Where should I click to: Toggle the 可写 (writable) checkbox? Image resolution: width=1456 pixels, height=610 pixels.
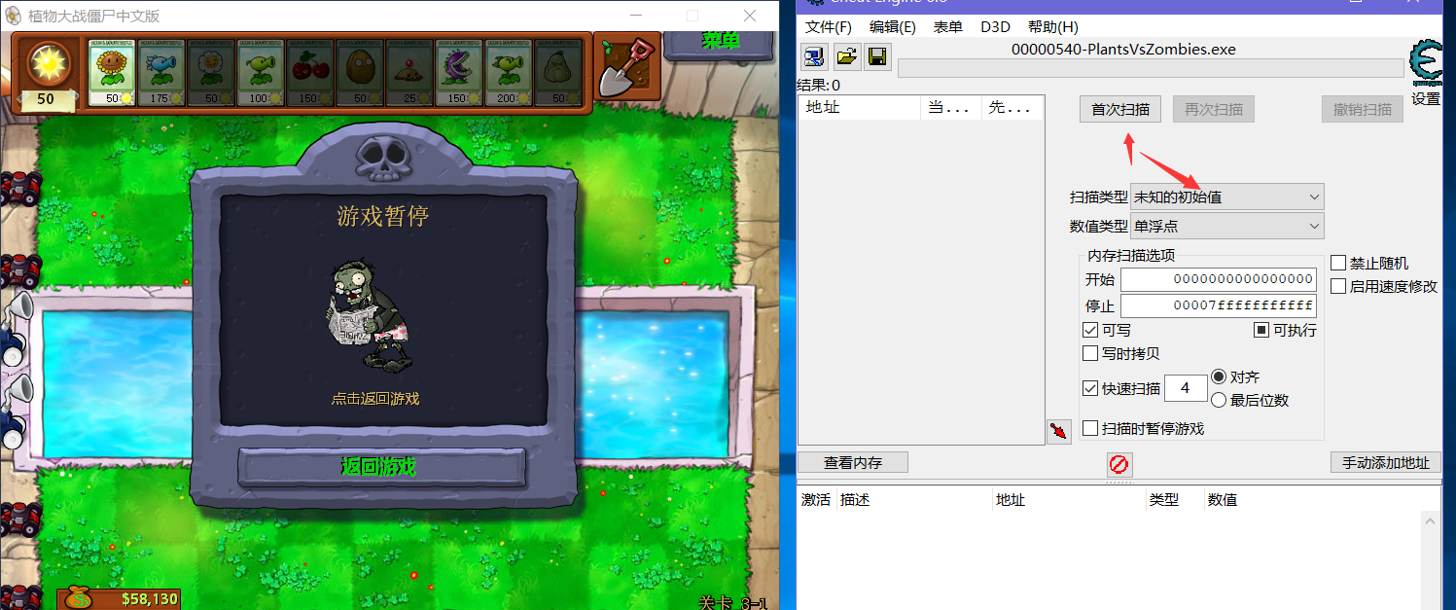pos(1090,330)
